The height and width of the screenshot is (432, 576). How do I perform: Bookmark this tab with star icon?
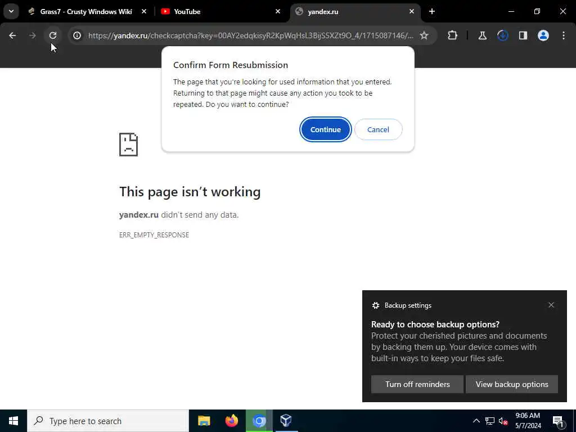coord(424,35)
